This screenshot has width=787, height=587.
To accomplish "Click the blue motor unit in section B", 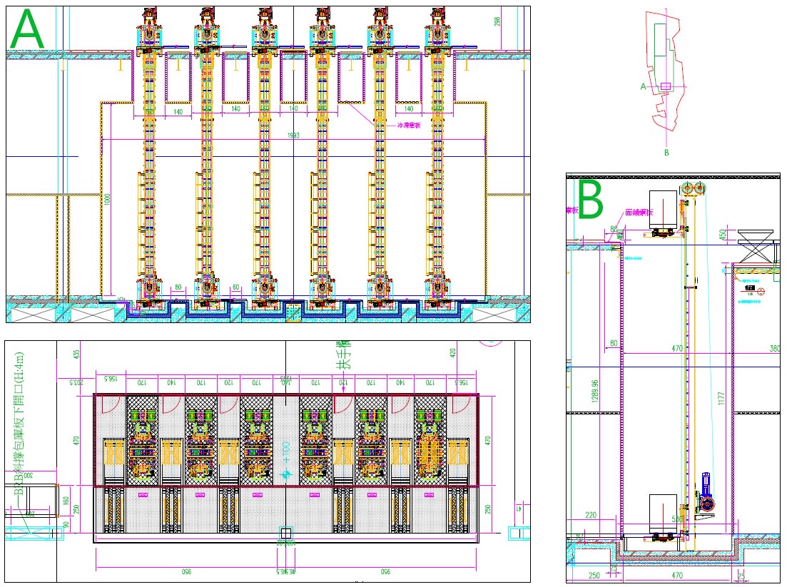I will 706,489.
